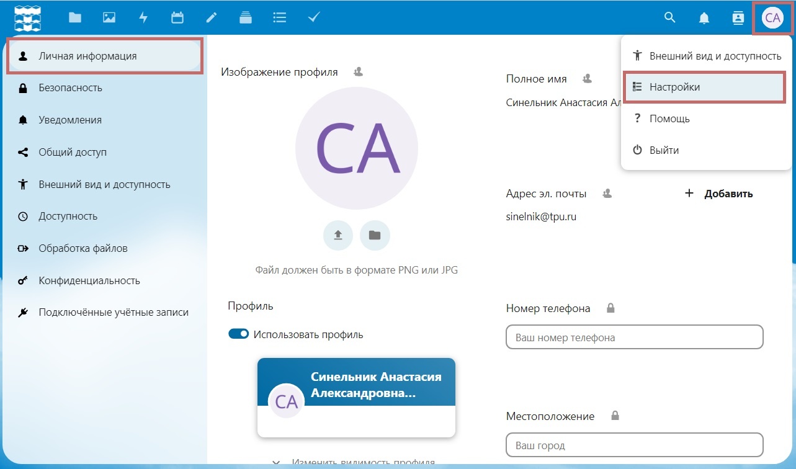Open the Contacts menu icon
This screenshot has width=796, height=469.
pyautogui.click(x=738, y=18)
